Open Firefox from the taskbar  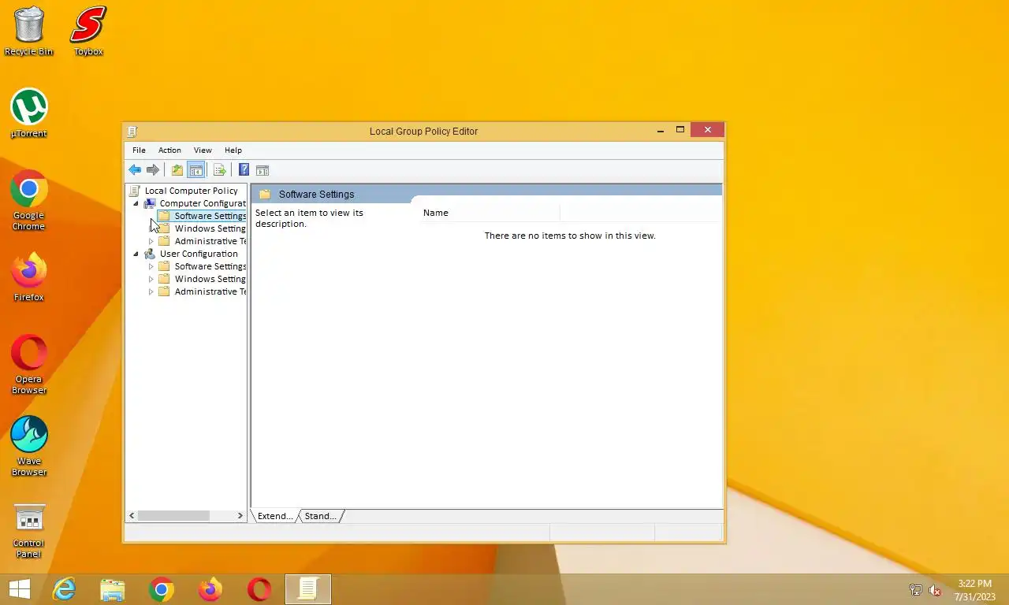[210, 589]
